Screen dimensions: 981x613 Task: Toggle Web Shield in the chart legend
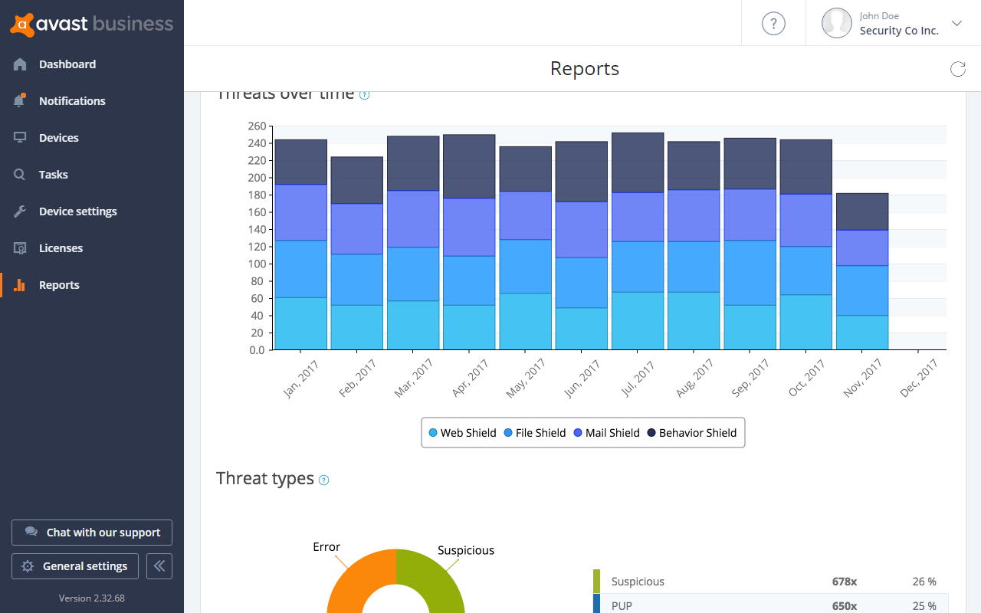pos(462,432)
